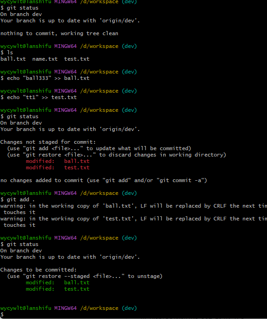Select the echo "tt1" command line

click(x=39, y=97)
